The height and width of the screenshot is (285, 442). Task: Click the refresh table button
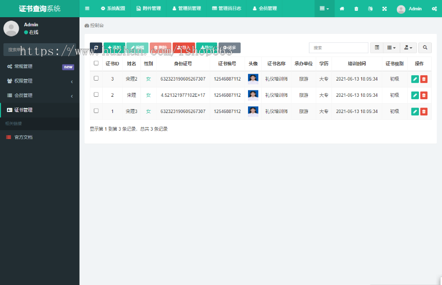coord(96,48)
